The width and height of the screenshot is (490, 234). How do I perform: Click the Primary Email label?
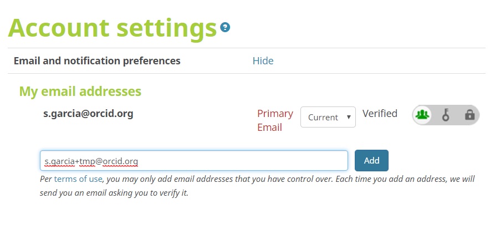[275, 120]
